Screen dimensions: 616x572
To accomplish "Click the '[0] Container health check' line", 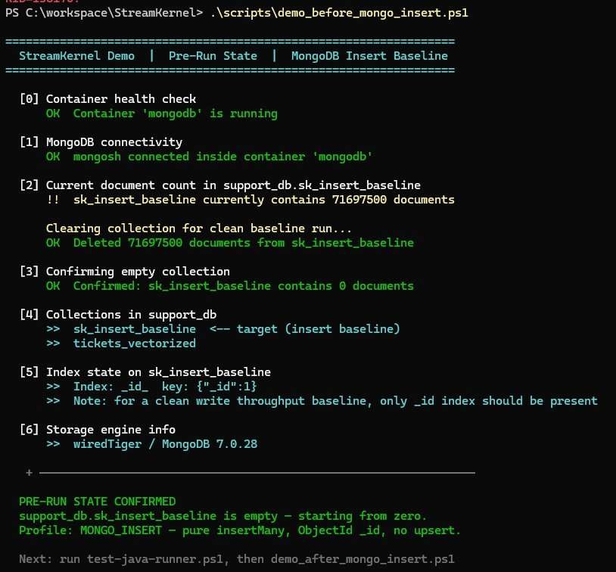I will pyautogui.click(x=107, y=99).
